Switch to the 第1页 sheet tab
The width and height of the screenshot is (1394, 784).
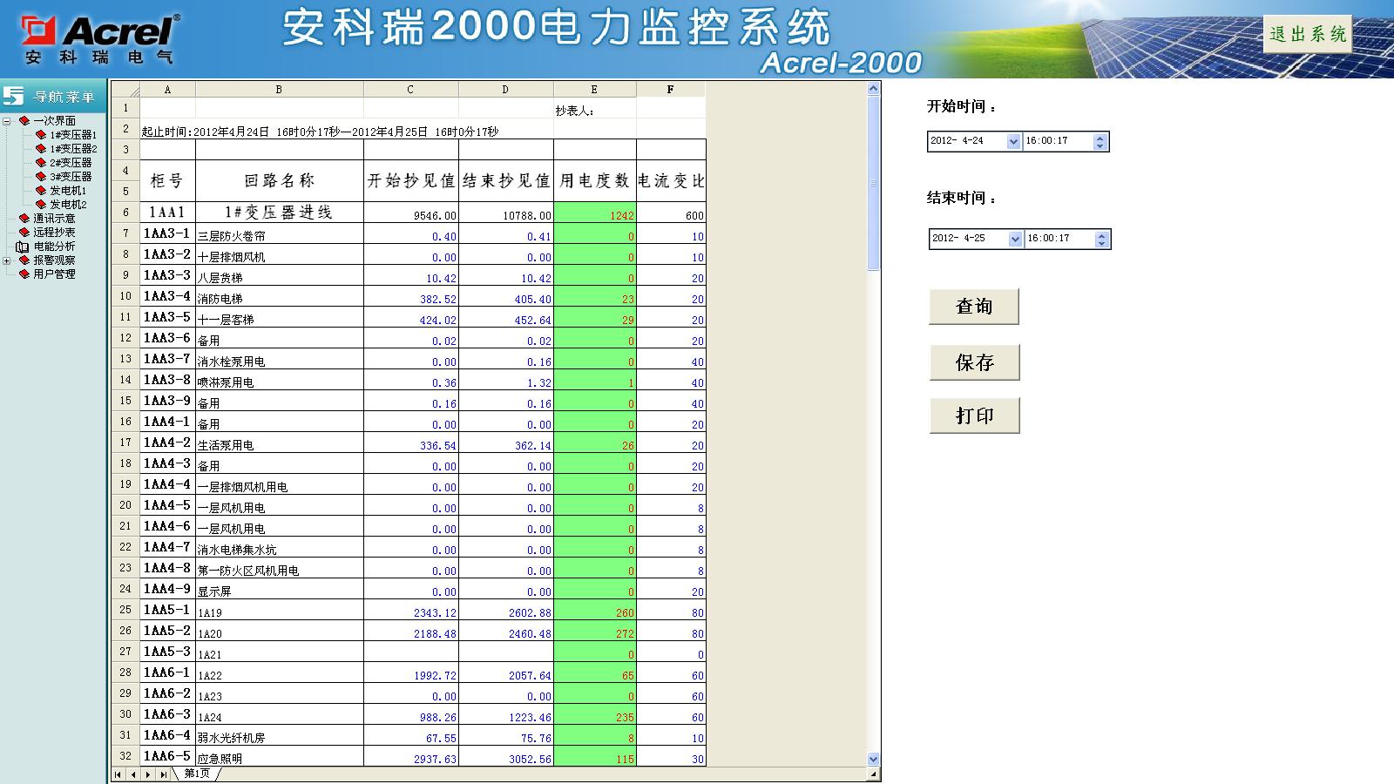(x=197, y=774)
